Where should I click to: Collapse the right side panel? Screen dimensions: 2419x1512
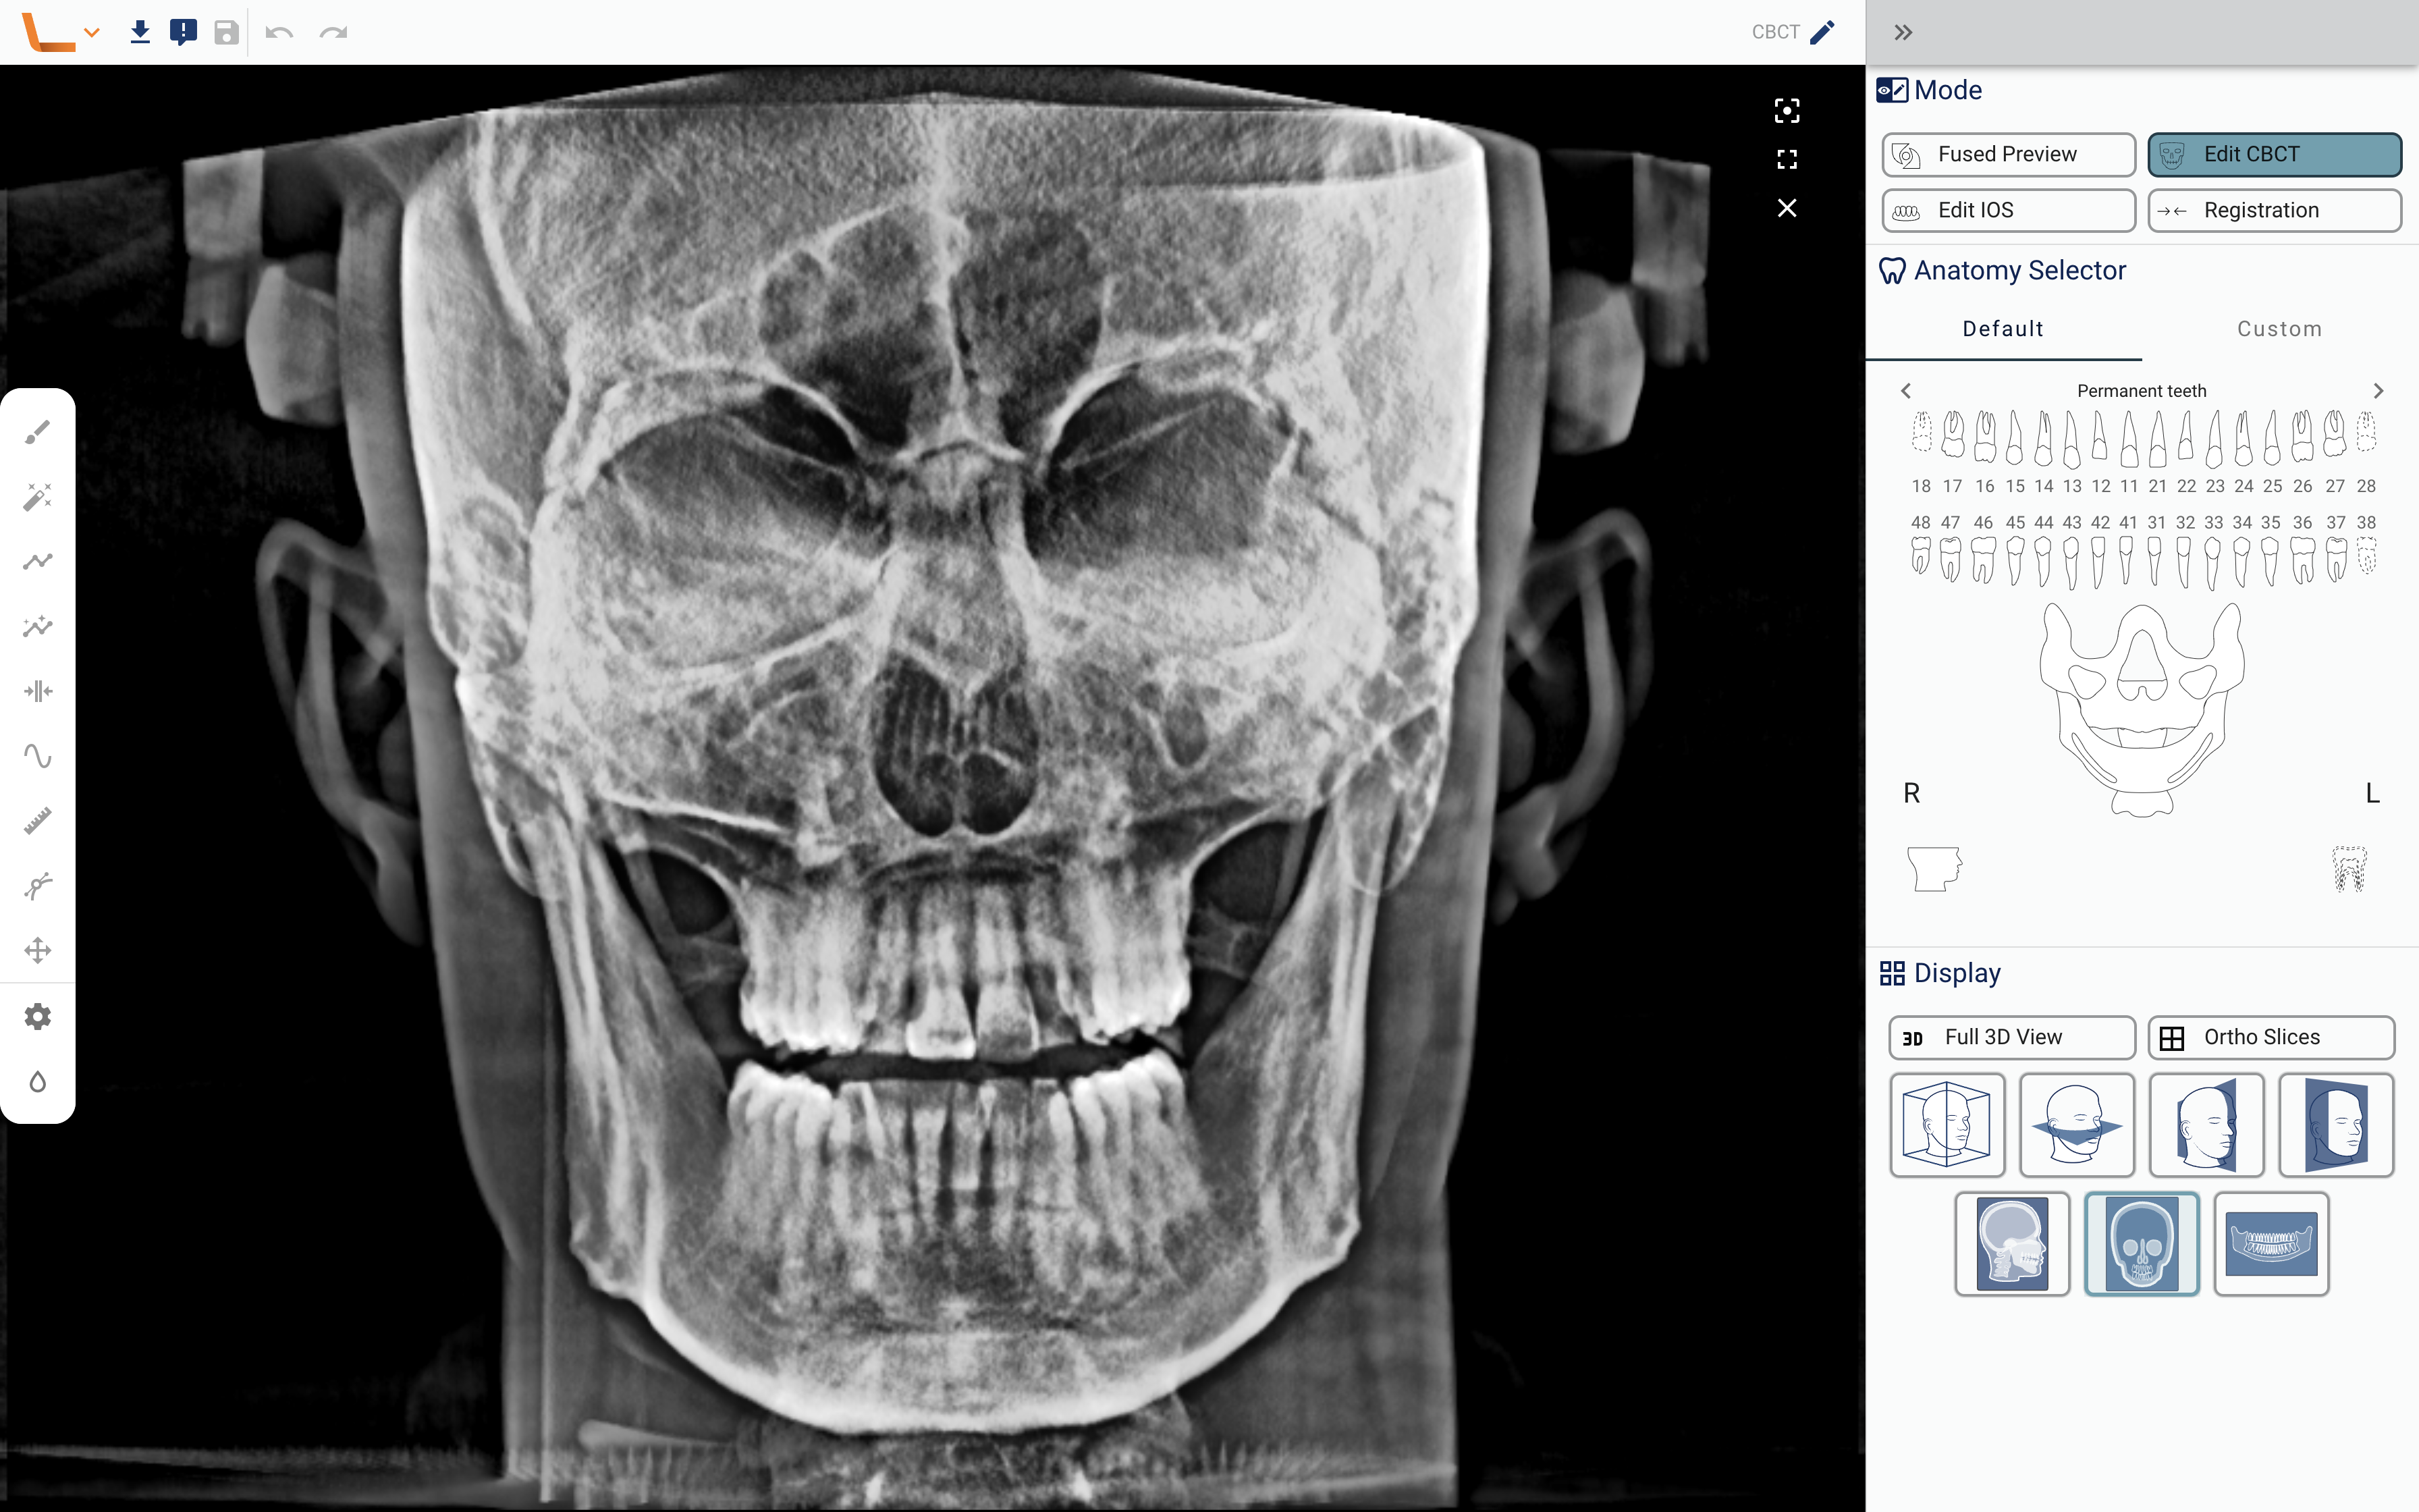(x=1903, y=32)
